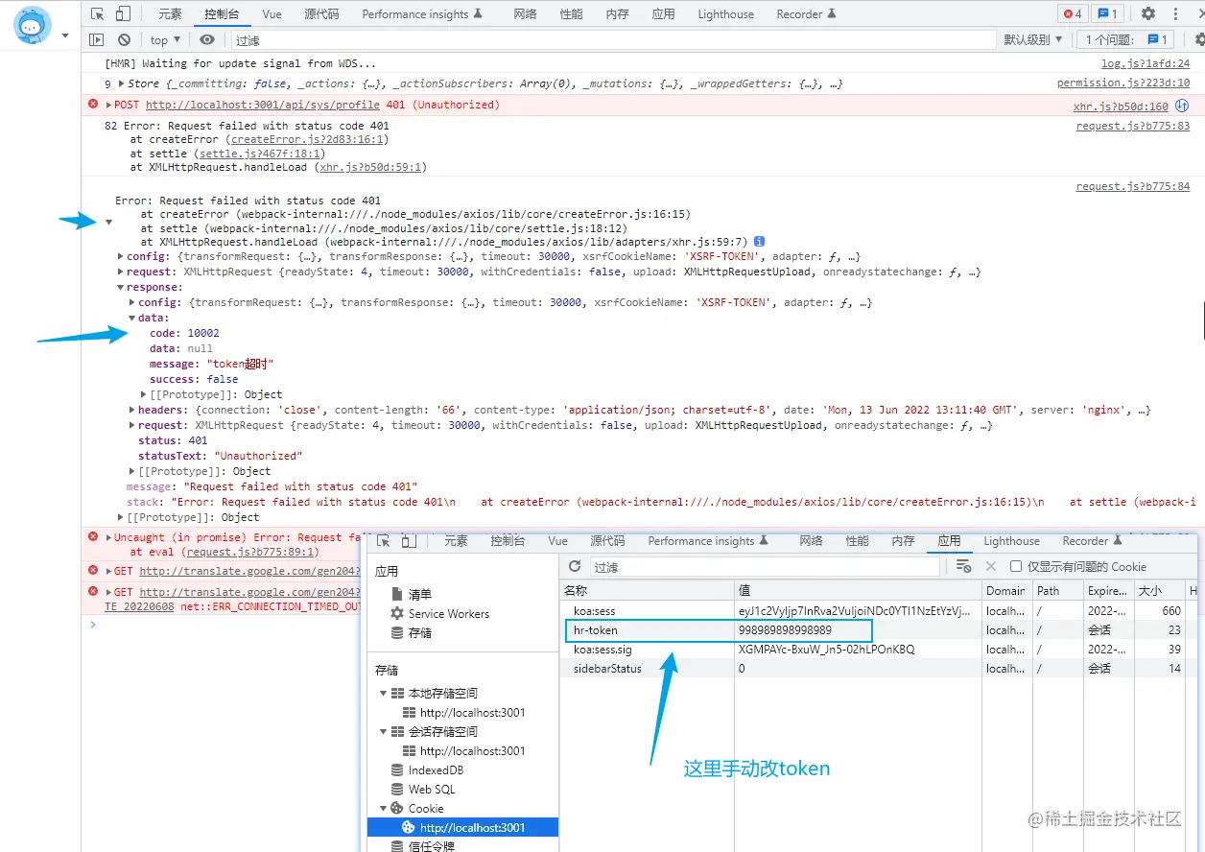Open the three-dot customize DevTools menu
Viewport: 1205px width, 852px height.
pyautogui.click(x=1176, y=13)
